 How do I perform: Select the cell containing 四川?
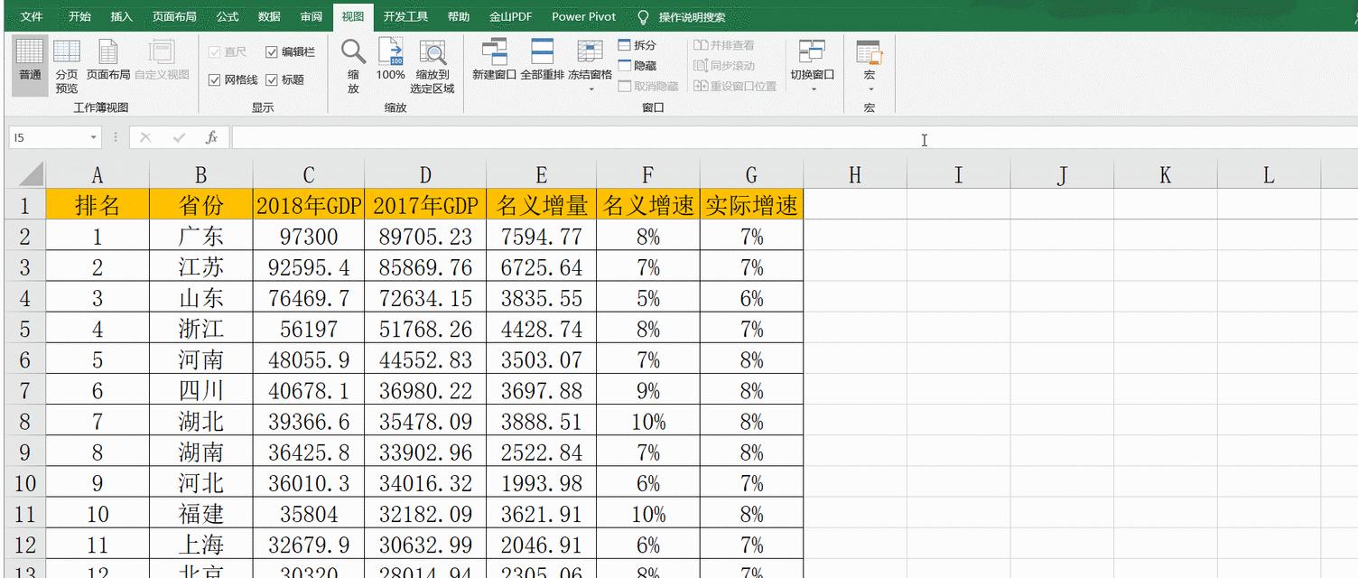pyautogui.click(x=200, y=390)
